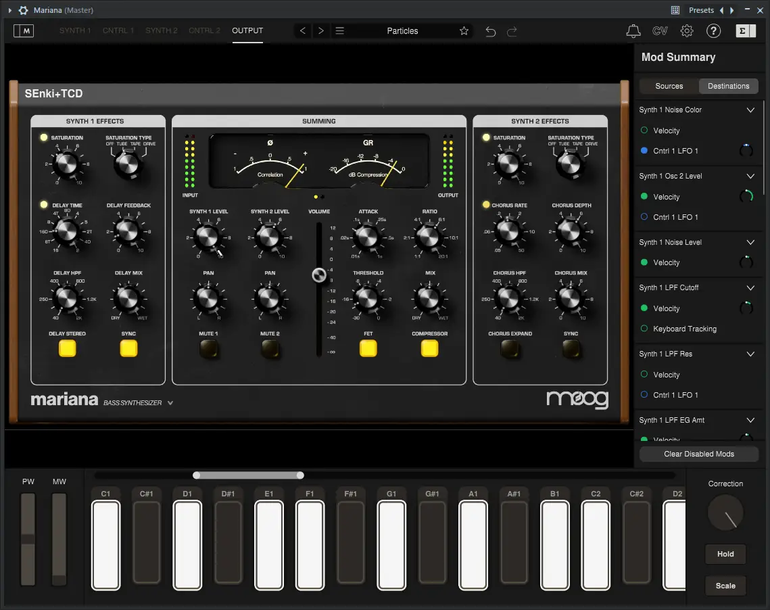Click the Synth 1 Level knob
Image resolution: width=770 pixels, height=610 pixels.
tap(208, 237)
